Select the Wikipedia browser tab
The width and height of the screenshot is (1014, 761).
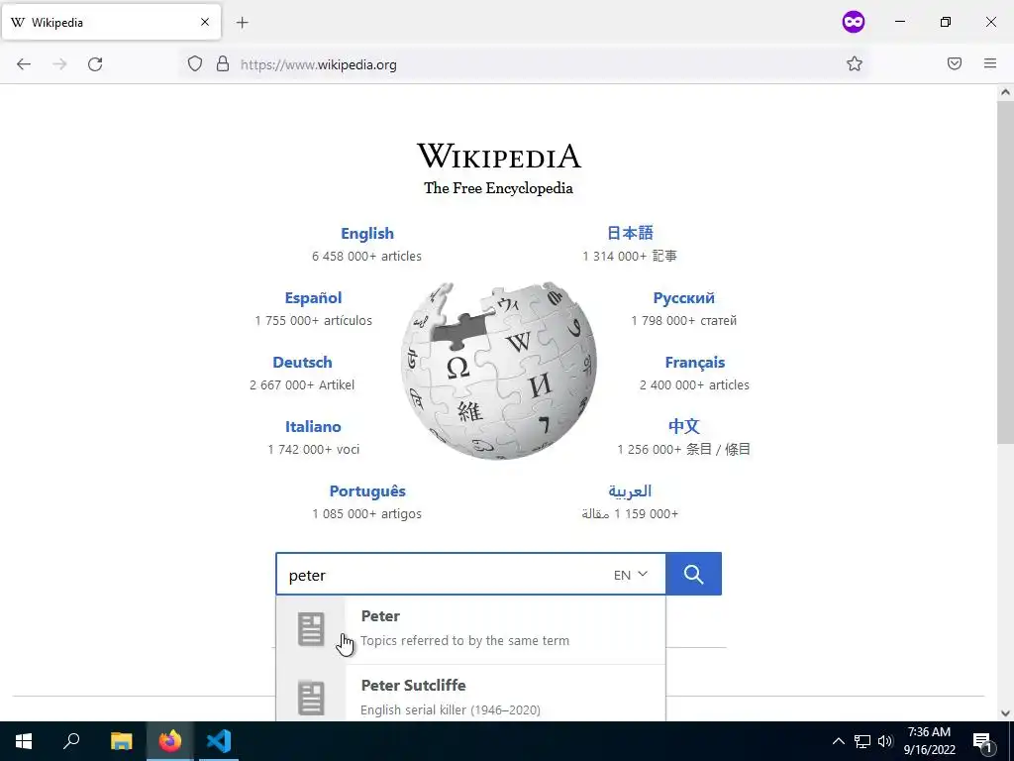point(111,22)
